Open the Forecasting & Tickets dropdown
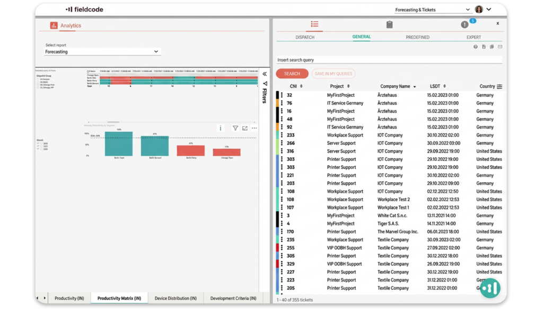The width and height of the screenshot is (543, 317). [x=432, y=10]
